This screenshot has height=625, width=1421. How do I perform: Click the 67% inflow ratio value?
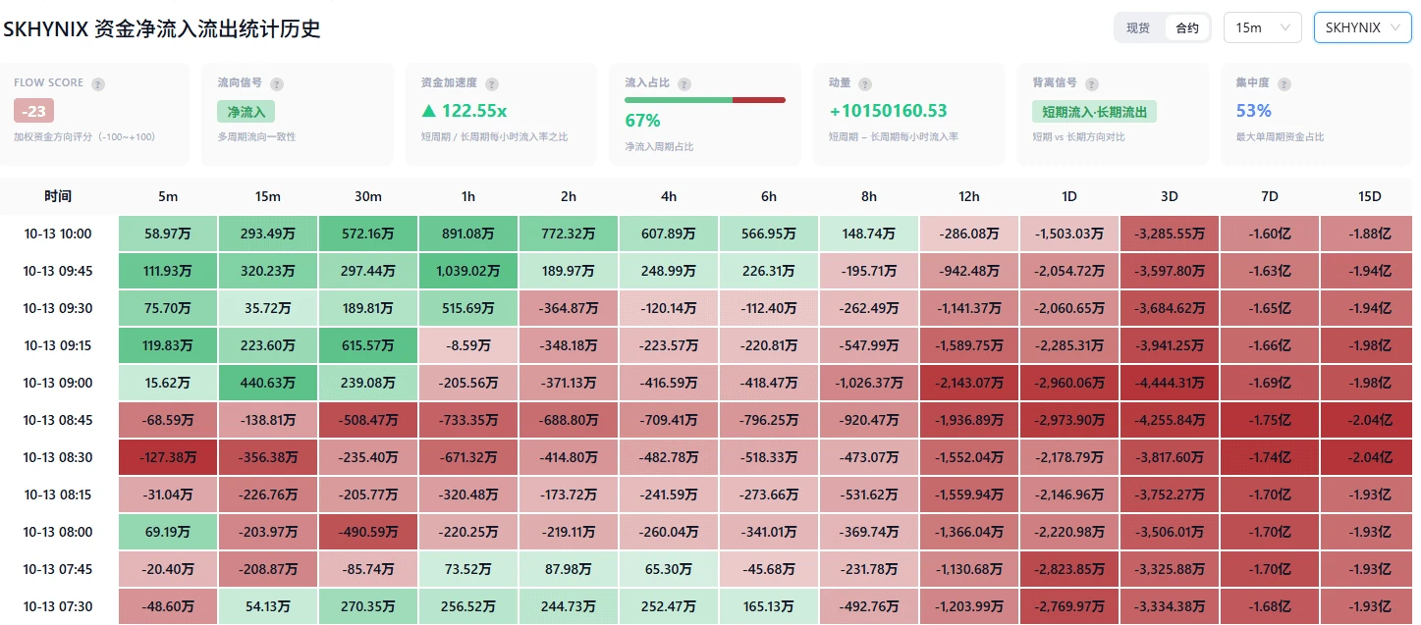642,121
